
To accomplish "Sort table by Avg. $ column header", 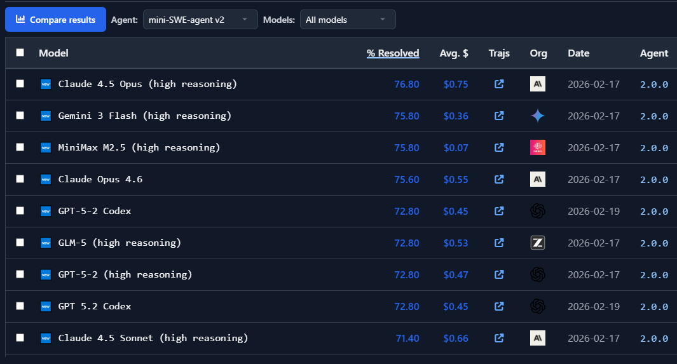I will (x=454, y=53).
